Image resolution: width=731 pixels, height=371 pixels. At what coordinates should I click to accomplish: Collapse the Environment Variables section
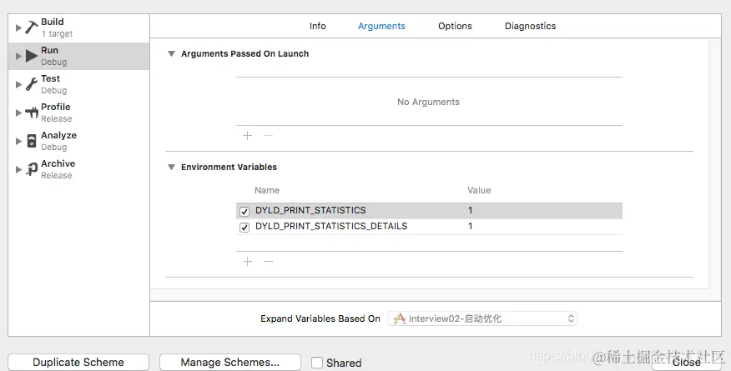171,168
